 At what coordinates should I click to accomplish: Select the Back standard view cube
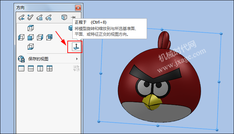(x=49, y=37)
